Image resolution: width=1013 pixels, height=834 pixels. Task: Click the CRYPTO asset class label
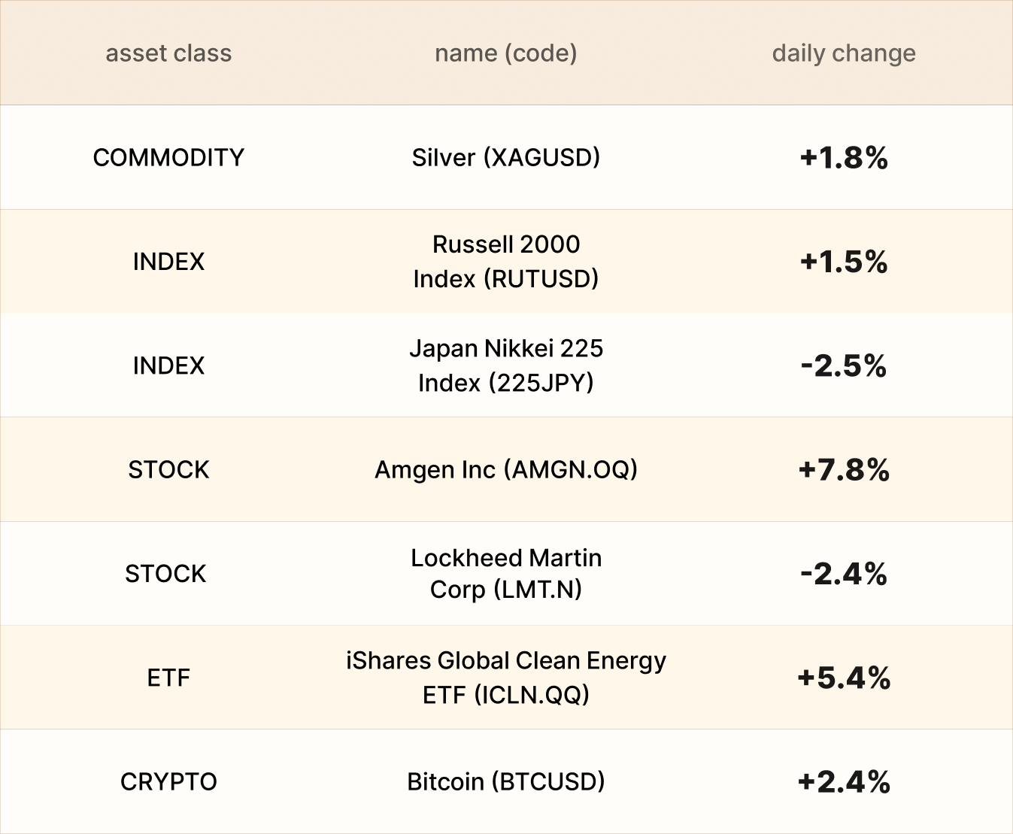click(x=168, y=781)
